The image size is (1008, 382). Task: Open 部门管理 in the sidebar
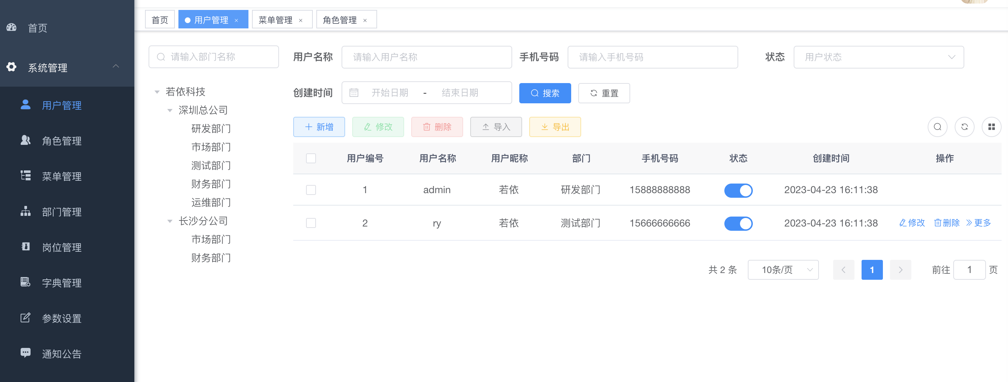coord(67,212)
